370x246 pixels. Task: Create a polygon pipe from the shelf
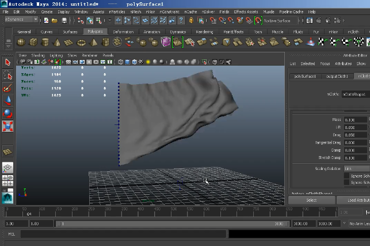pos(105,42)
